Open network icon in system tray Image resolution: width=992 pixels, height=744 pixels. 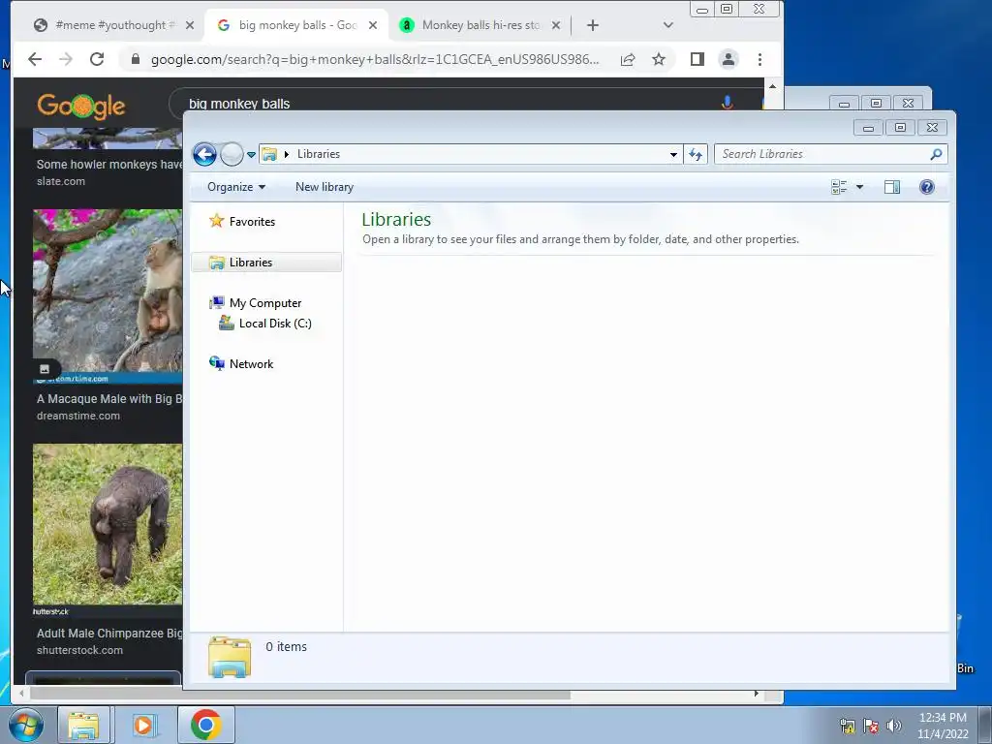point(847,726)
